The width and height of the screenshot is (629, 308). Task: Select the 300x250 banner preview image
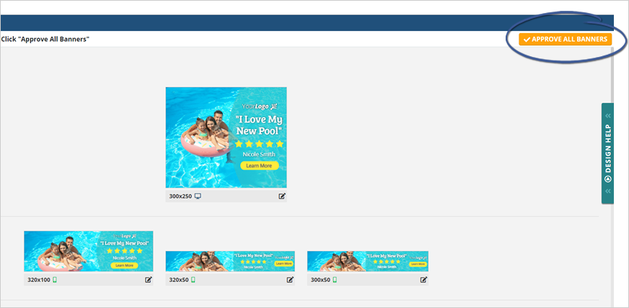click(226, 138)
